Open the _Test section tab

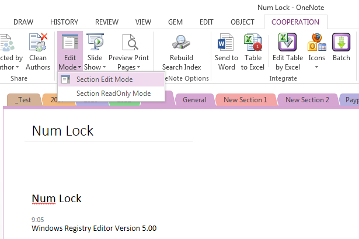[25, 100]
